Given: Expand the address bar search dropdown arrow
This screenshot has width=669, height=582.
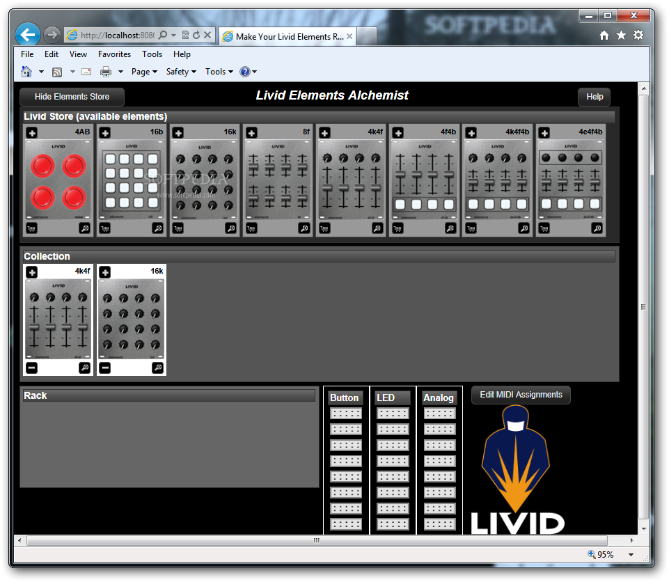Looking at the screenshot, I should [173, 36].
